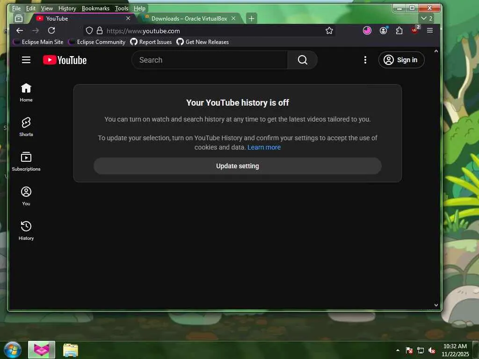Screen dimensions: 479x359
Task: Open Report Issues bookmark
Action: coord(151,42)
